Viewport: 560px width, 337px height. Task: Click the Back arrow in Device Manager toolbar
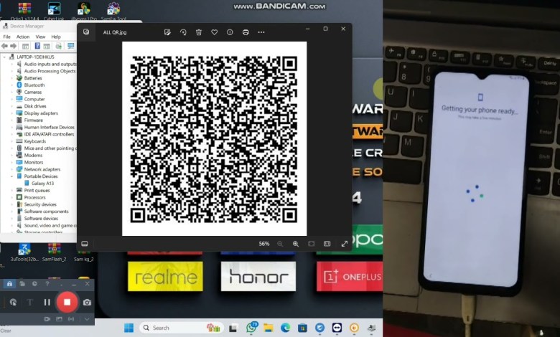pyautogui.click(x=4, y=46)
